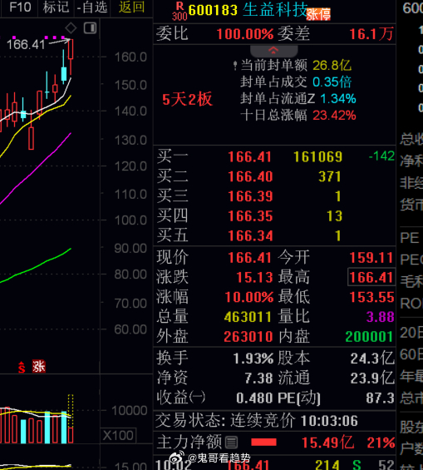Click the 换手 value 1.93%
The image size is (423, 470).
tap(253, 359)
